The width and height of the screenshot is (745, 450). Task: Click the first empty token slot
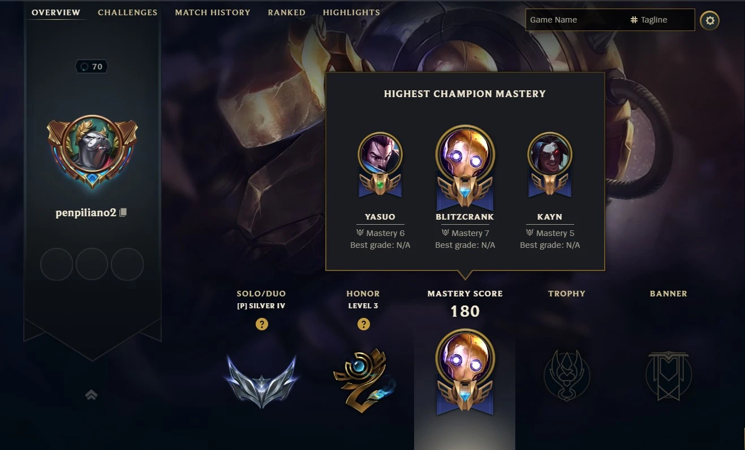click(57, 264)
